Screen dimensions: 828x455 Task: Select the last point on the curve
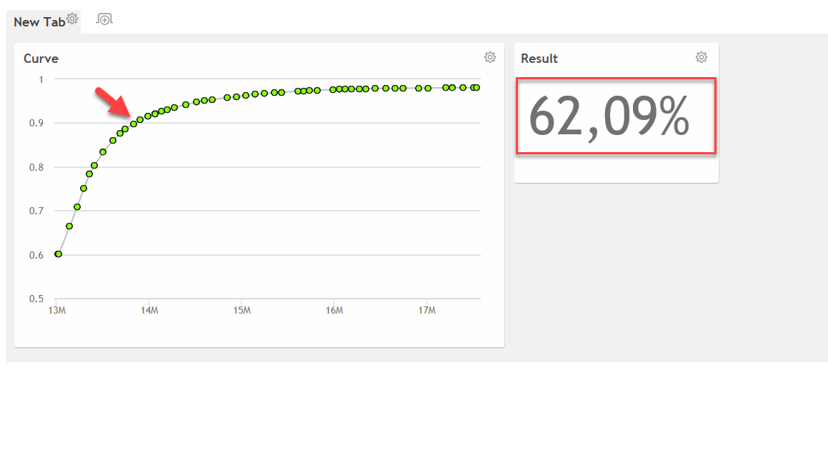pos(477,88)
